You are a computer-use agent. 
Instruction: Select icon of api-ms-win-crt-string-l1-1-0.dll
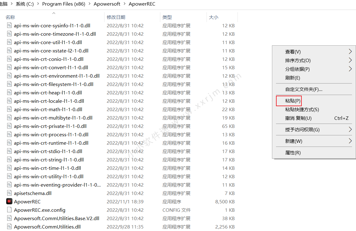pos(9,160)
